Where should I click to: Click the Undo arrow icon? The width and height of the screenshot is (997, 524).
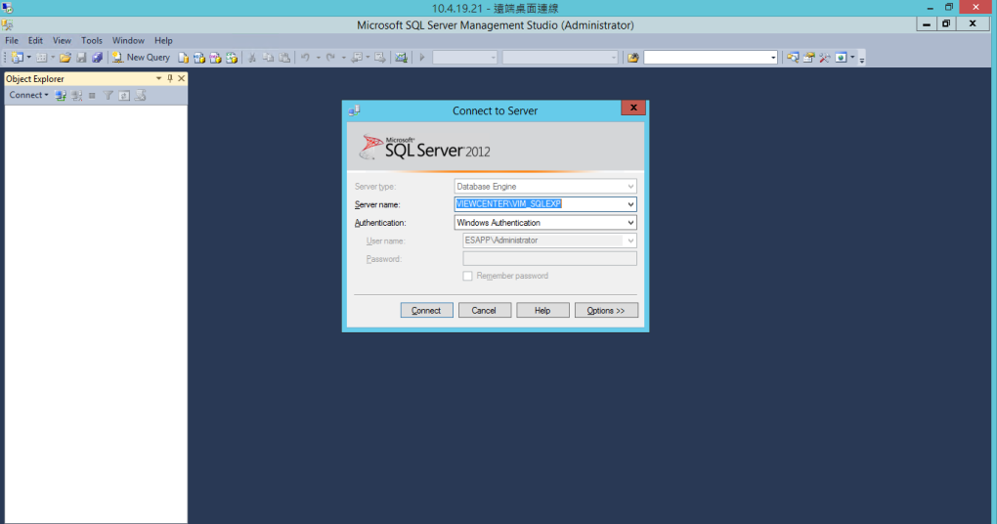tap(305, 58)
